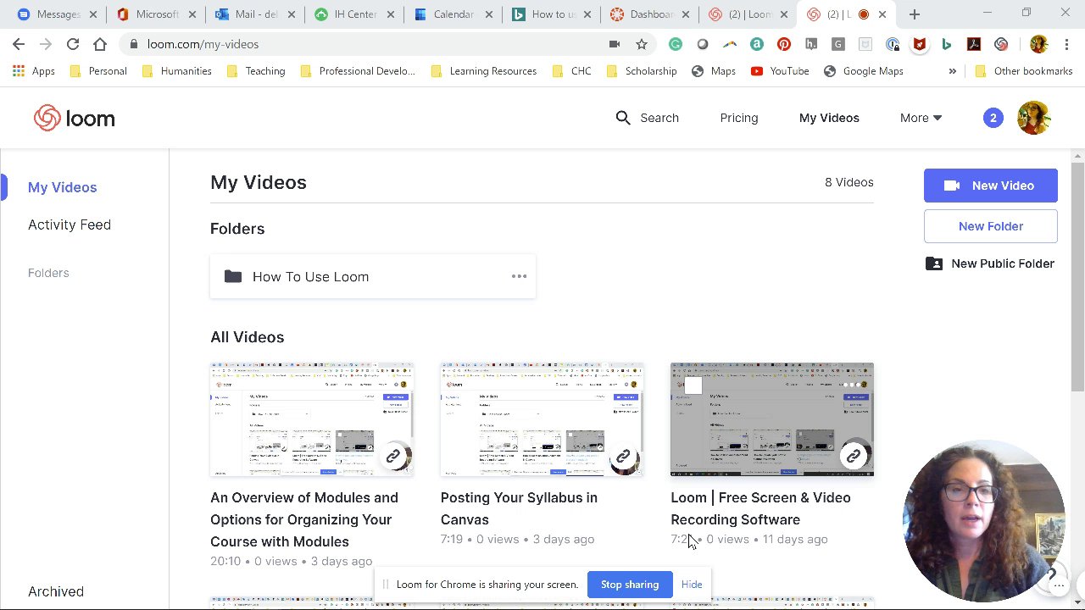Show hidden bookmarks with the double chevron

point(952,71)
